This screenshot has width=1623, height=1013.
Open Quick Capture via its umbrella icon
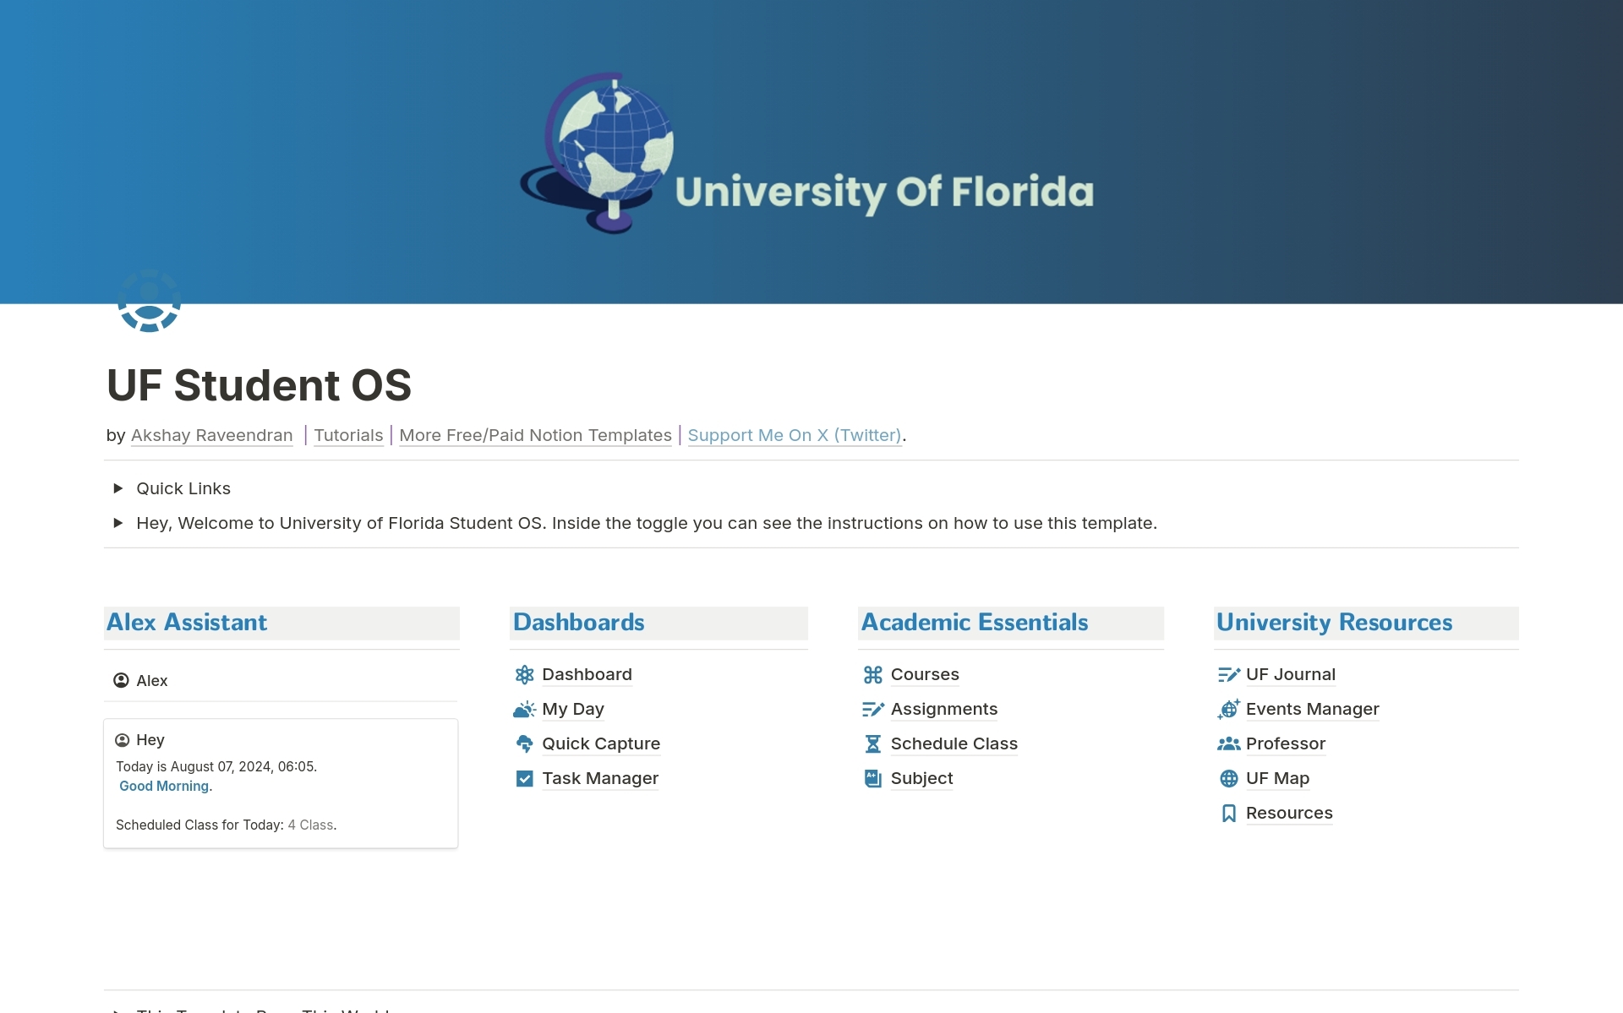pos(525,743)
